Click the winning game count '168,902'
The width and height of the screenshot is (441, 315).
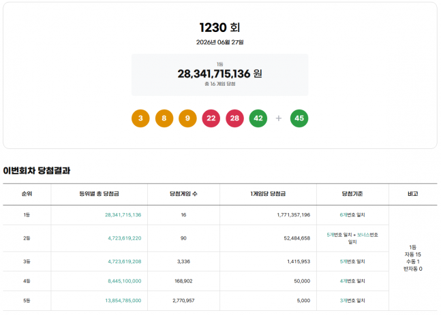pos(183,281)
